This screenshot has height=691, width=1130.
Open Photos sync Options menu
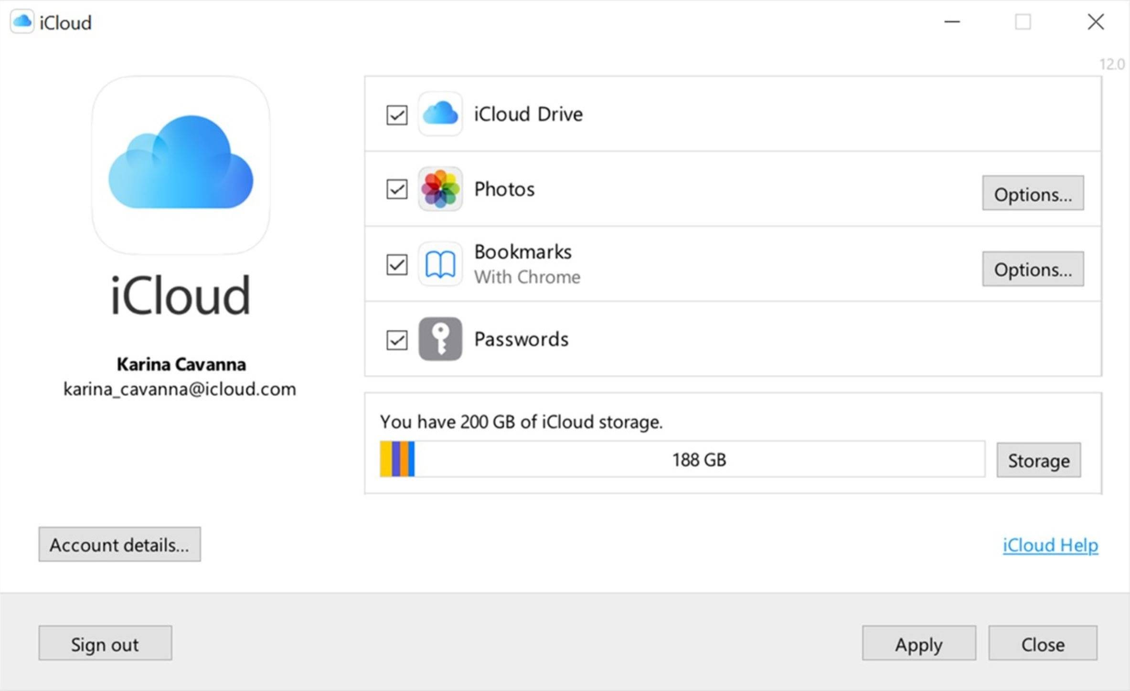pos(1033,194)
